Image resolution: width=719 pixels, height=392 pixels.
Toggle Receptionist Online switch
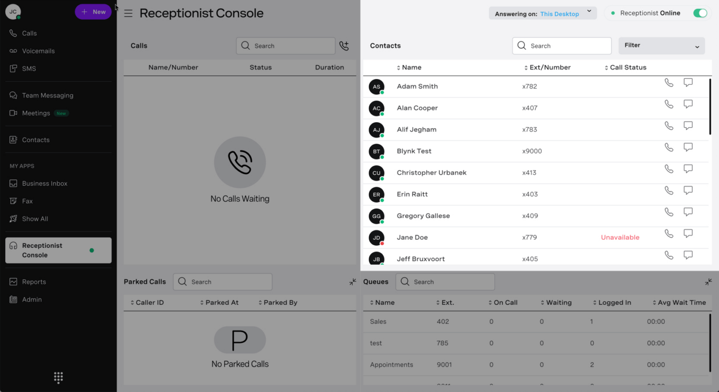click(x=700, y=13)
